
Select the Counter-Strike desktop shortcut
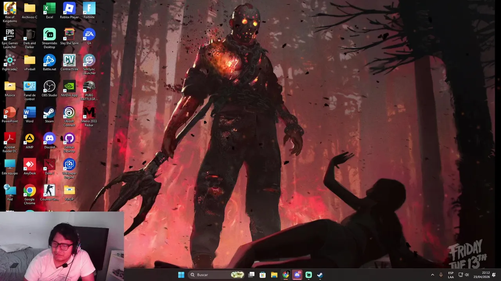click(x=49, y=193)
